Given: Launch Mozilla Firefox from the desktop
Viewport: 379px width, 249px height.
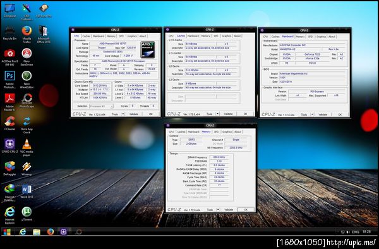Looking at the screenshot, I should click(x=27, y=34).
